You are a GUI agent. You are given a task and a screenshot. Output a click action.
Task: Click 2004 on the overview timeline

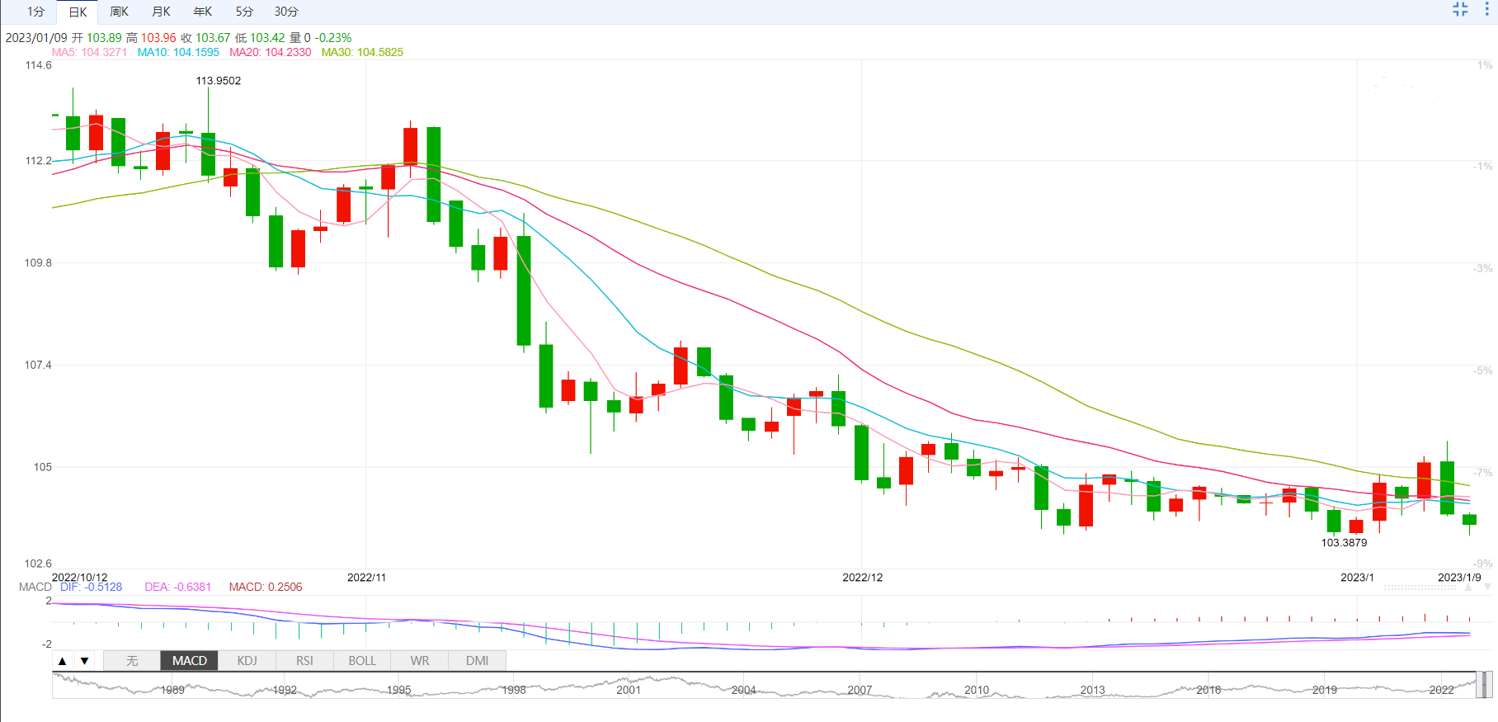pyautogui.click(x=743, y=690)
